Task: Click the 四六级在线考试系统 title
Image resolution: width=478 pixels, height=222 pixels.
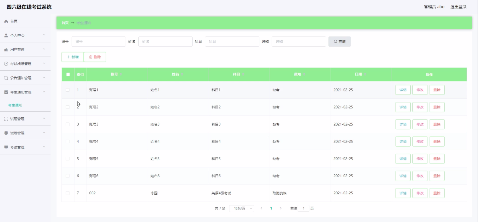Action: pyautogui.click(x=29, y=7)
